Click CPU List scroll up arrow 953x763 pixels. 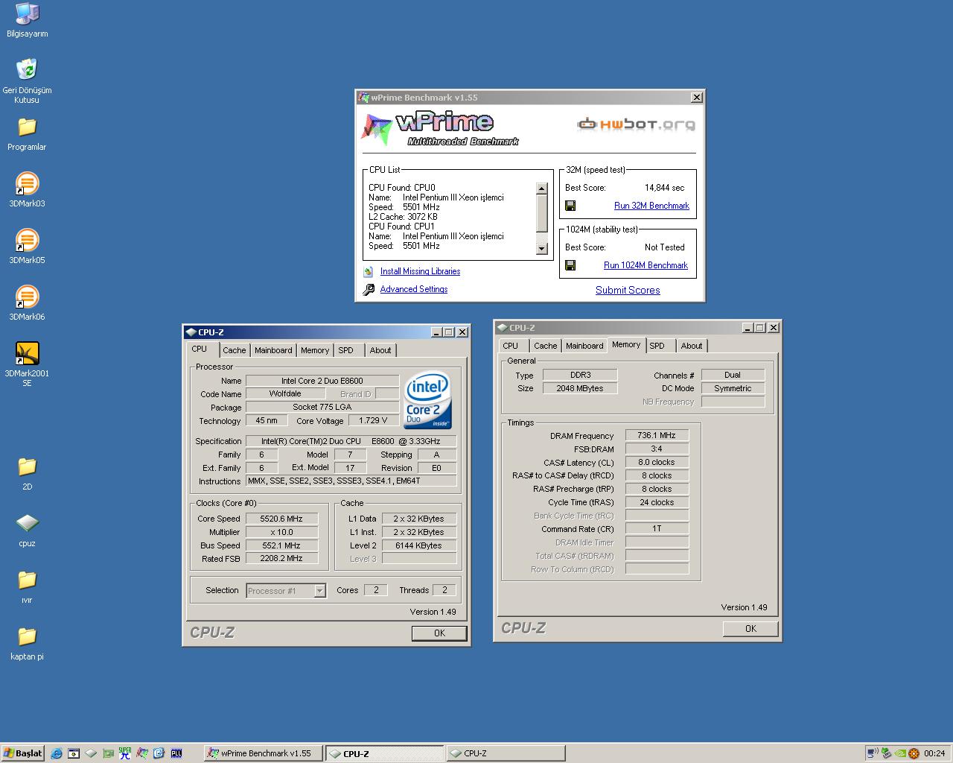click(x=541, y=189)
